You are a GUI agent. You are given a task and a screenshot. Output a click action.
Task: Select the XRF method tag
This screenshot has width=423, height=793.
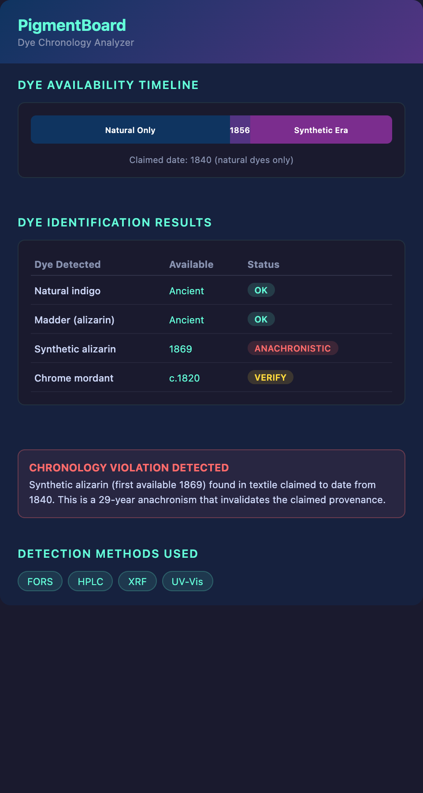137,582
